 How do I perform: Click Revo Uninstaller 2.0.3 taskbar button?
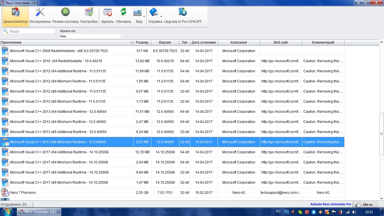39,212
